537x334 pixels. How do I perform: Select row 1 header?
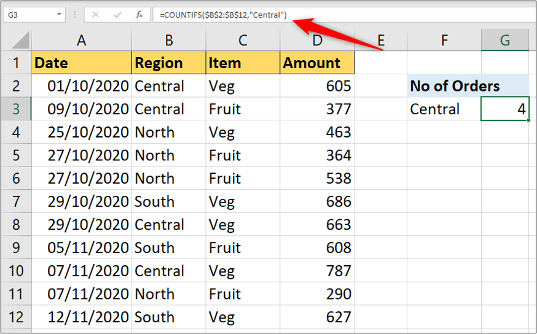click(x=16, y=63)
